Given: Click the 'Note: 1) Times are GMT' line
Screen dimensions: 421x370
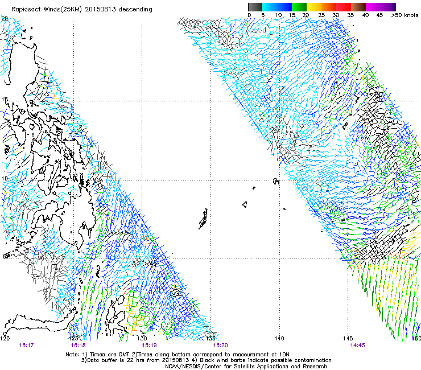Looking at the screenshot, I should click(178, 355).
